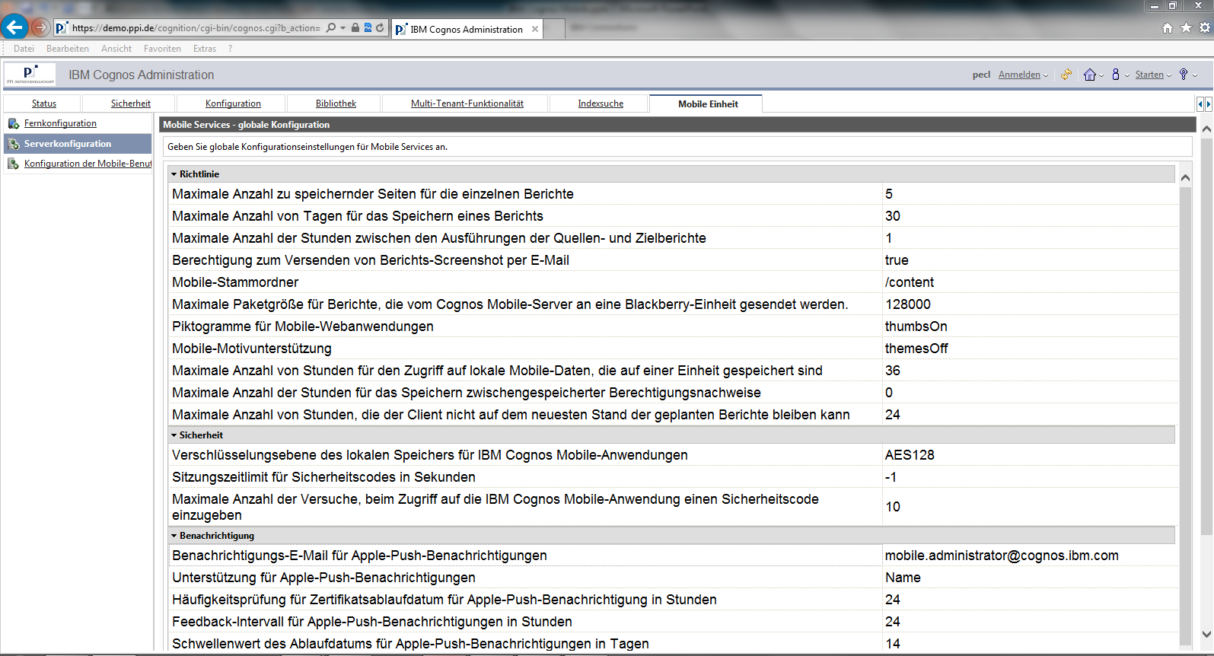Click the user account person icon

coord(1116,75)
